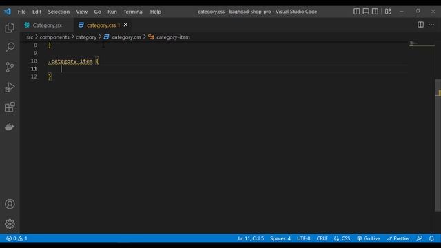Open the Customize Layout control

(388, 12)
